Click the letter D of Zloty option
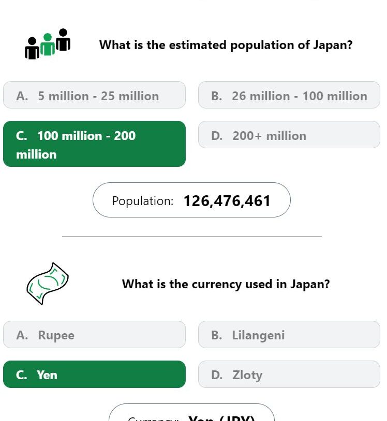The image size is (387, 421). coord(217,375)
